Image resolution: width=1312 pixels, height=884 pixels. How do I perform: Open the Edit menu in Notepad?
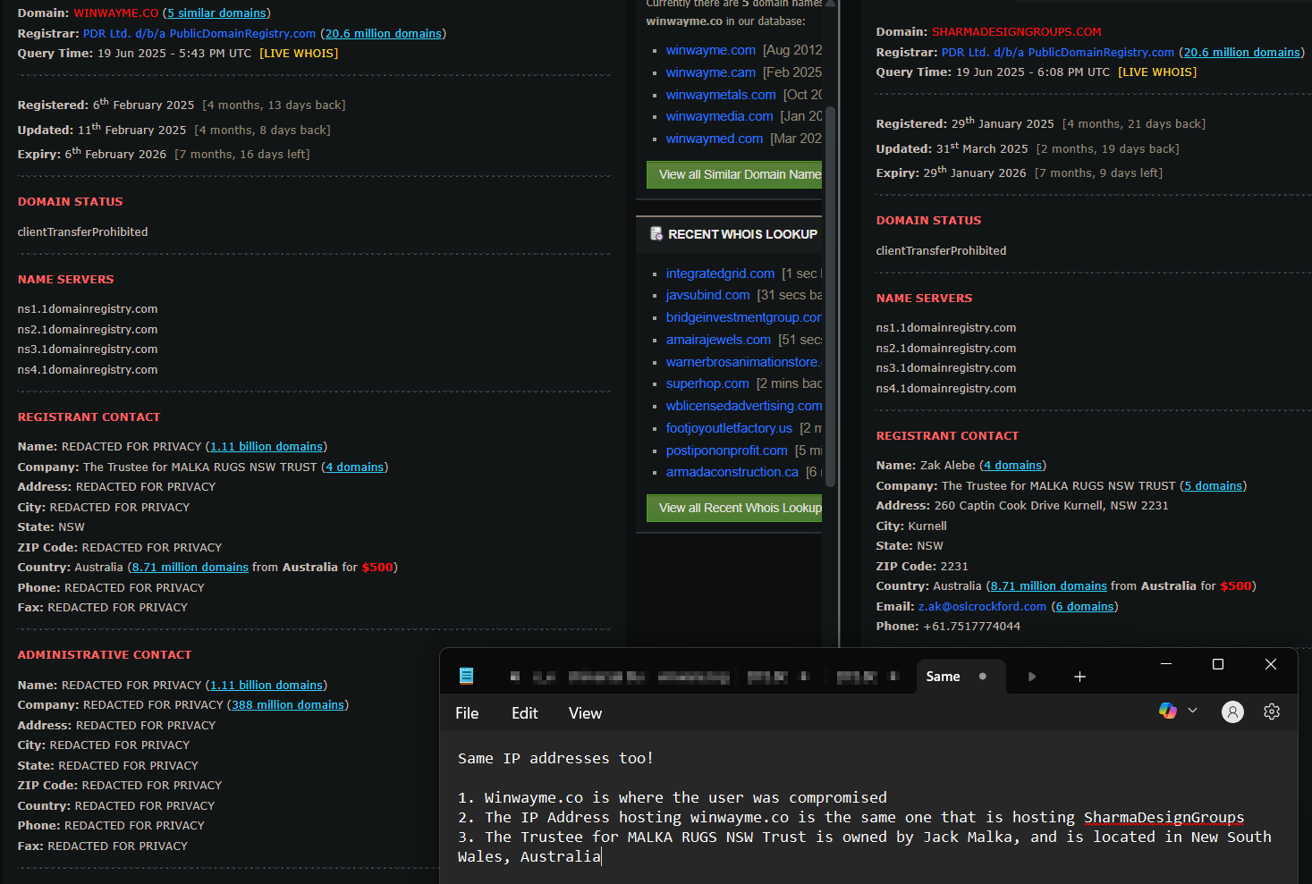(524, 713)
